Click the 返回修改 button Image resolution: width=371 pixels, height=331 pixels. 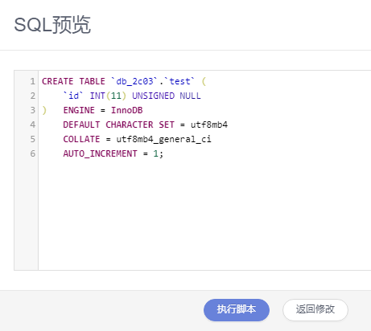315,310
